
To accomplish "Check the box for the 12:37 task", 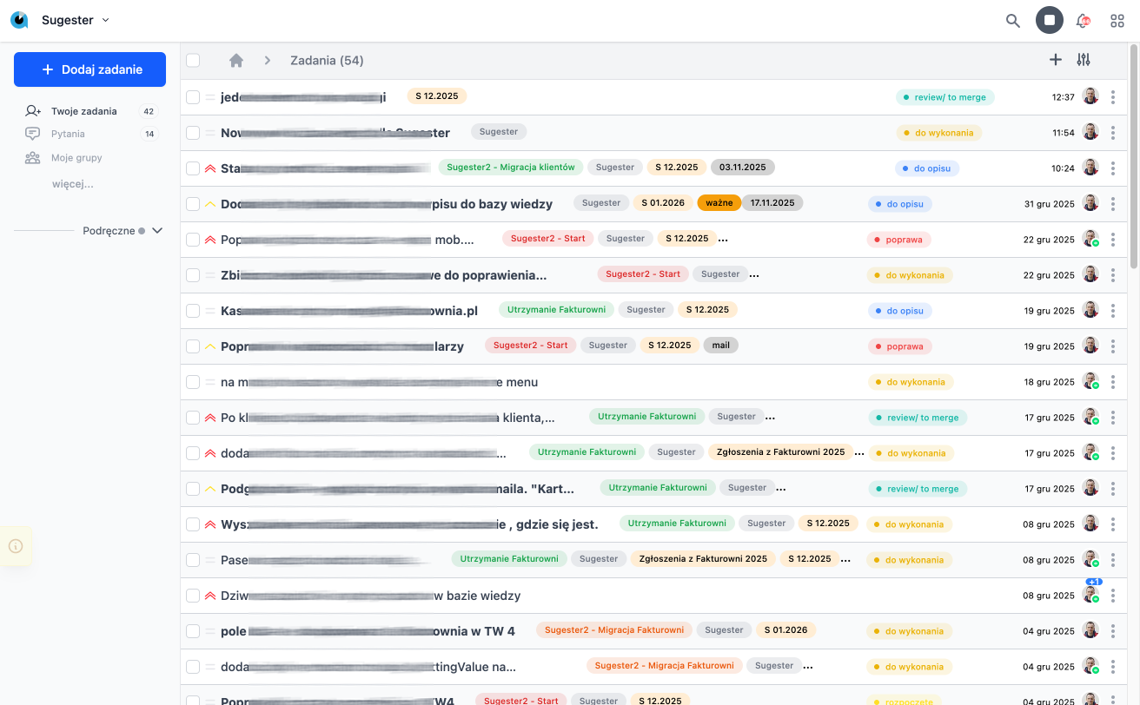I will point(193,97).
